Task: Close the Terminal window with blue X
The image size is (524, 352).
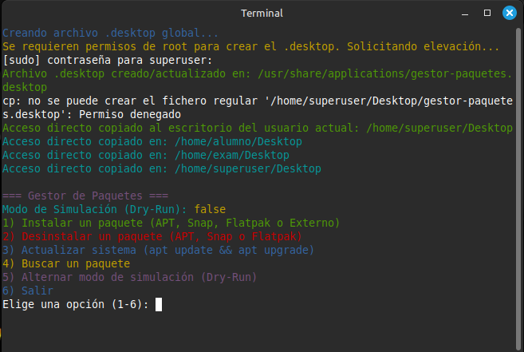Action: click(x=510, y=13)
